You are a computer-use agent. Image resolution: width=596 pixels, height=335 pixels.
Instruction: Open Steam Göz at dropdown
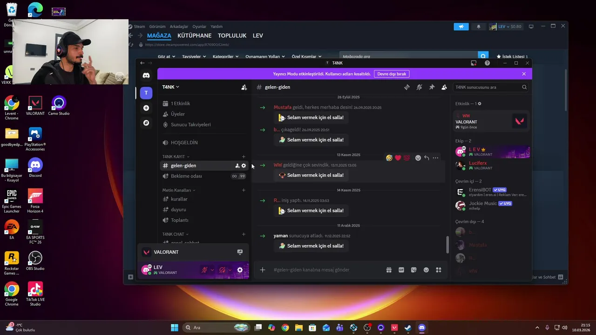coord(167,57)
